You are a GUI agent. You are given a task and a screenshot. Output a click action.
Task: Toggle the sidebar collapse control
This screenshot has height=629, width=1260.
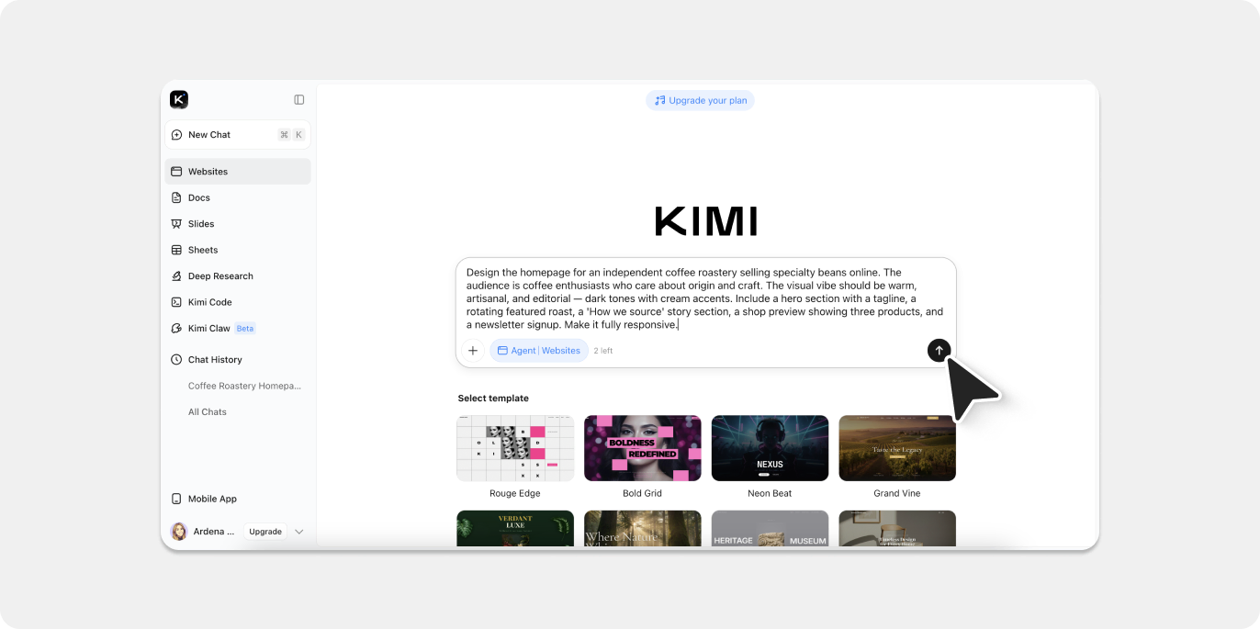tap(298, 99)
